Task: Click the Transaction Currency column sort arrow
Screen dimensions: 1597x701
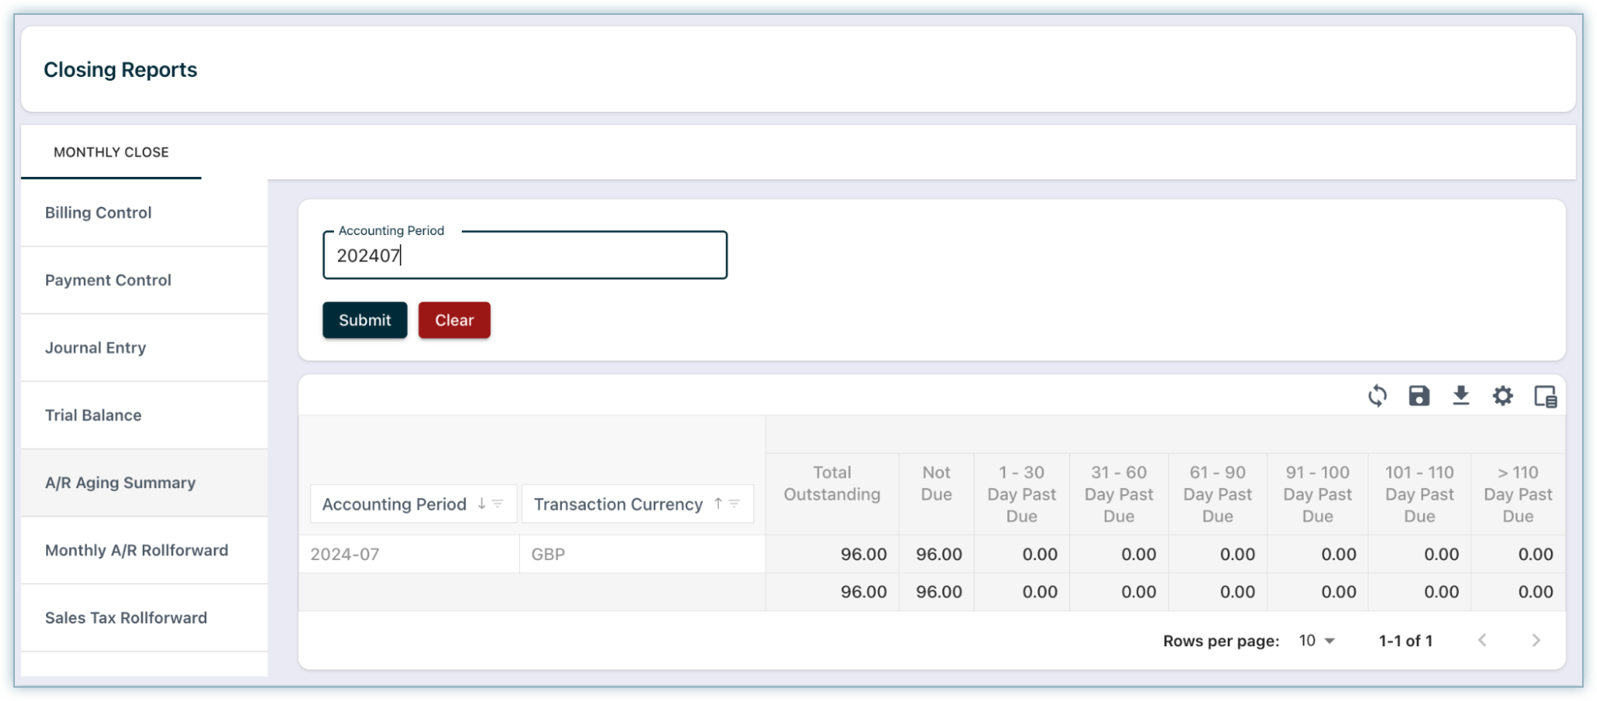Action: [717, 504]
